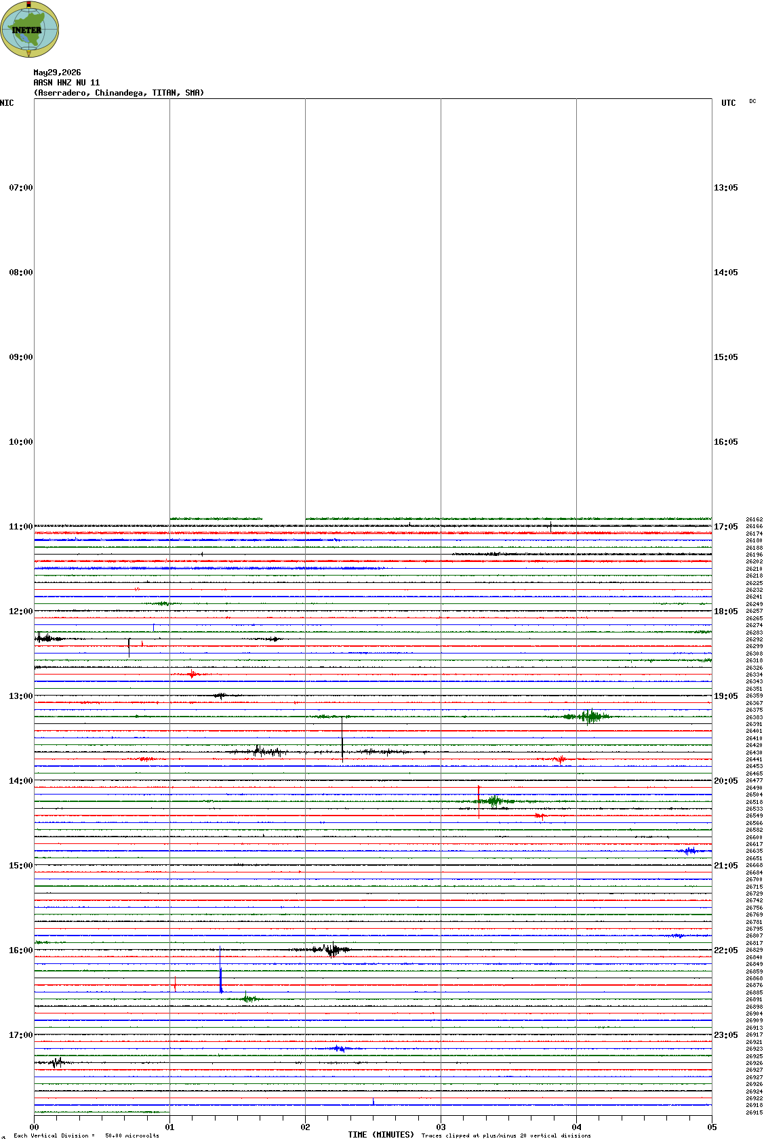Select the 17:05 UTC time label
Viewport: 766px width, 1145px height.
point(726,527)
